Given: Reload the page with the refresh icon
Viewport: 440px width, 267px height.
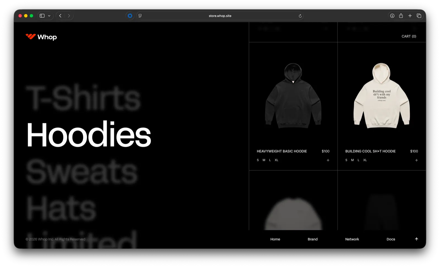Looking at the screenshot, I should tap(300, 16).
